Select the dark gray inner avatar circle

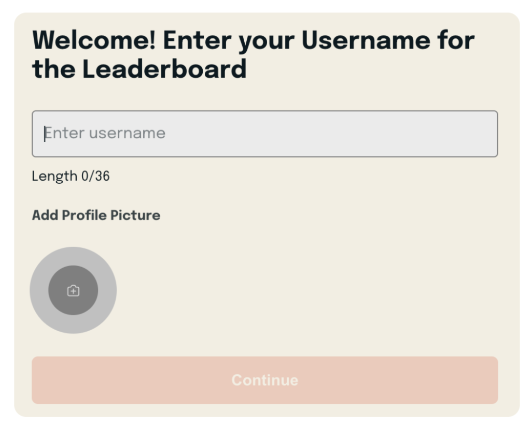(x=73, y=290)
